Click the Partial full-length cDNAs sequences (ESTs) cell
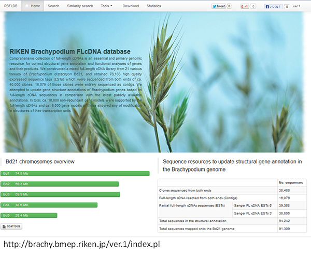The height and width of the screenshot is (256, 311). [x=195, y=209]
